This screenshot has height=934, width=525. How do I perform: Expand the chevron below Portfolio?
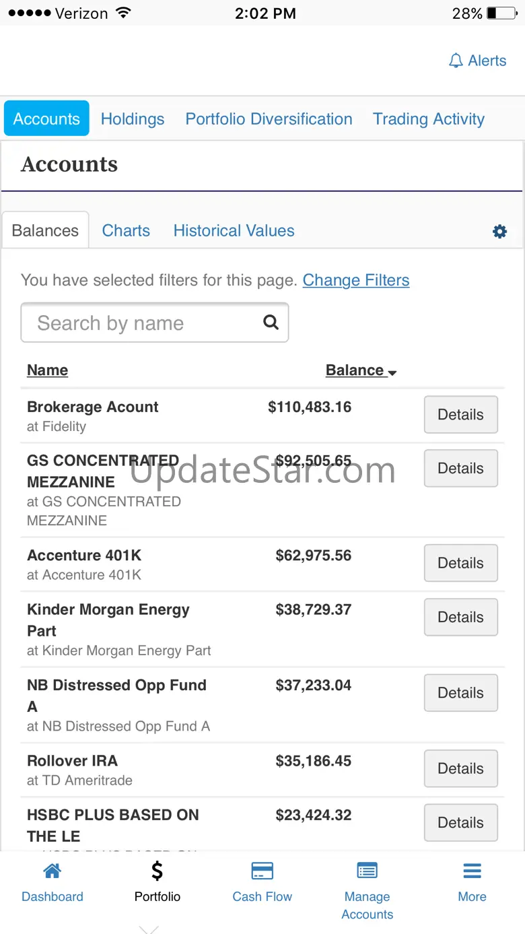149,929
